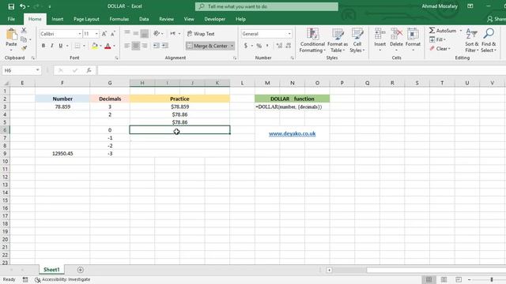The width and height of the screenshot is (506, 284).
Task: Click Decrease Font Size icon
Action: pyautogui.click(x=112, y=34)
